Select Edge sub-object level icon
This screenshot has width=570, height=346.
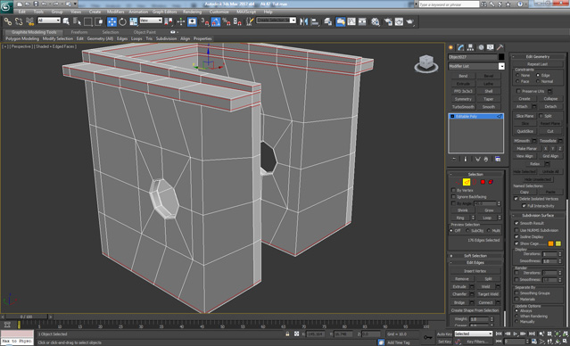click(x=467, y=182)
